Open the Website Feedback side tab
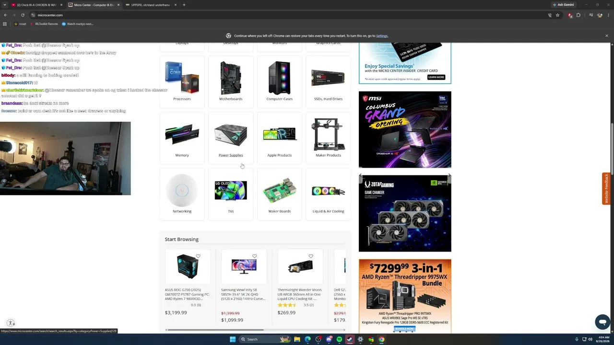 (606, 189)
